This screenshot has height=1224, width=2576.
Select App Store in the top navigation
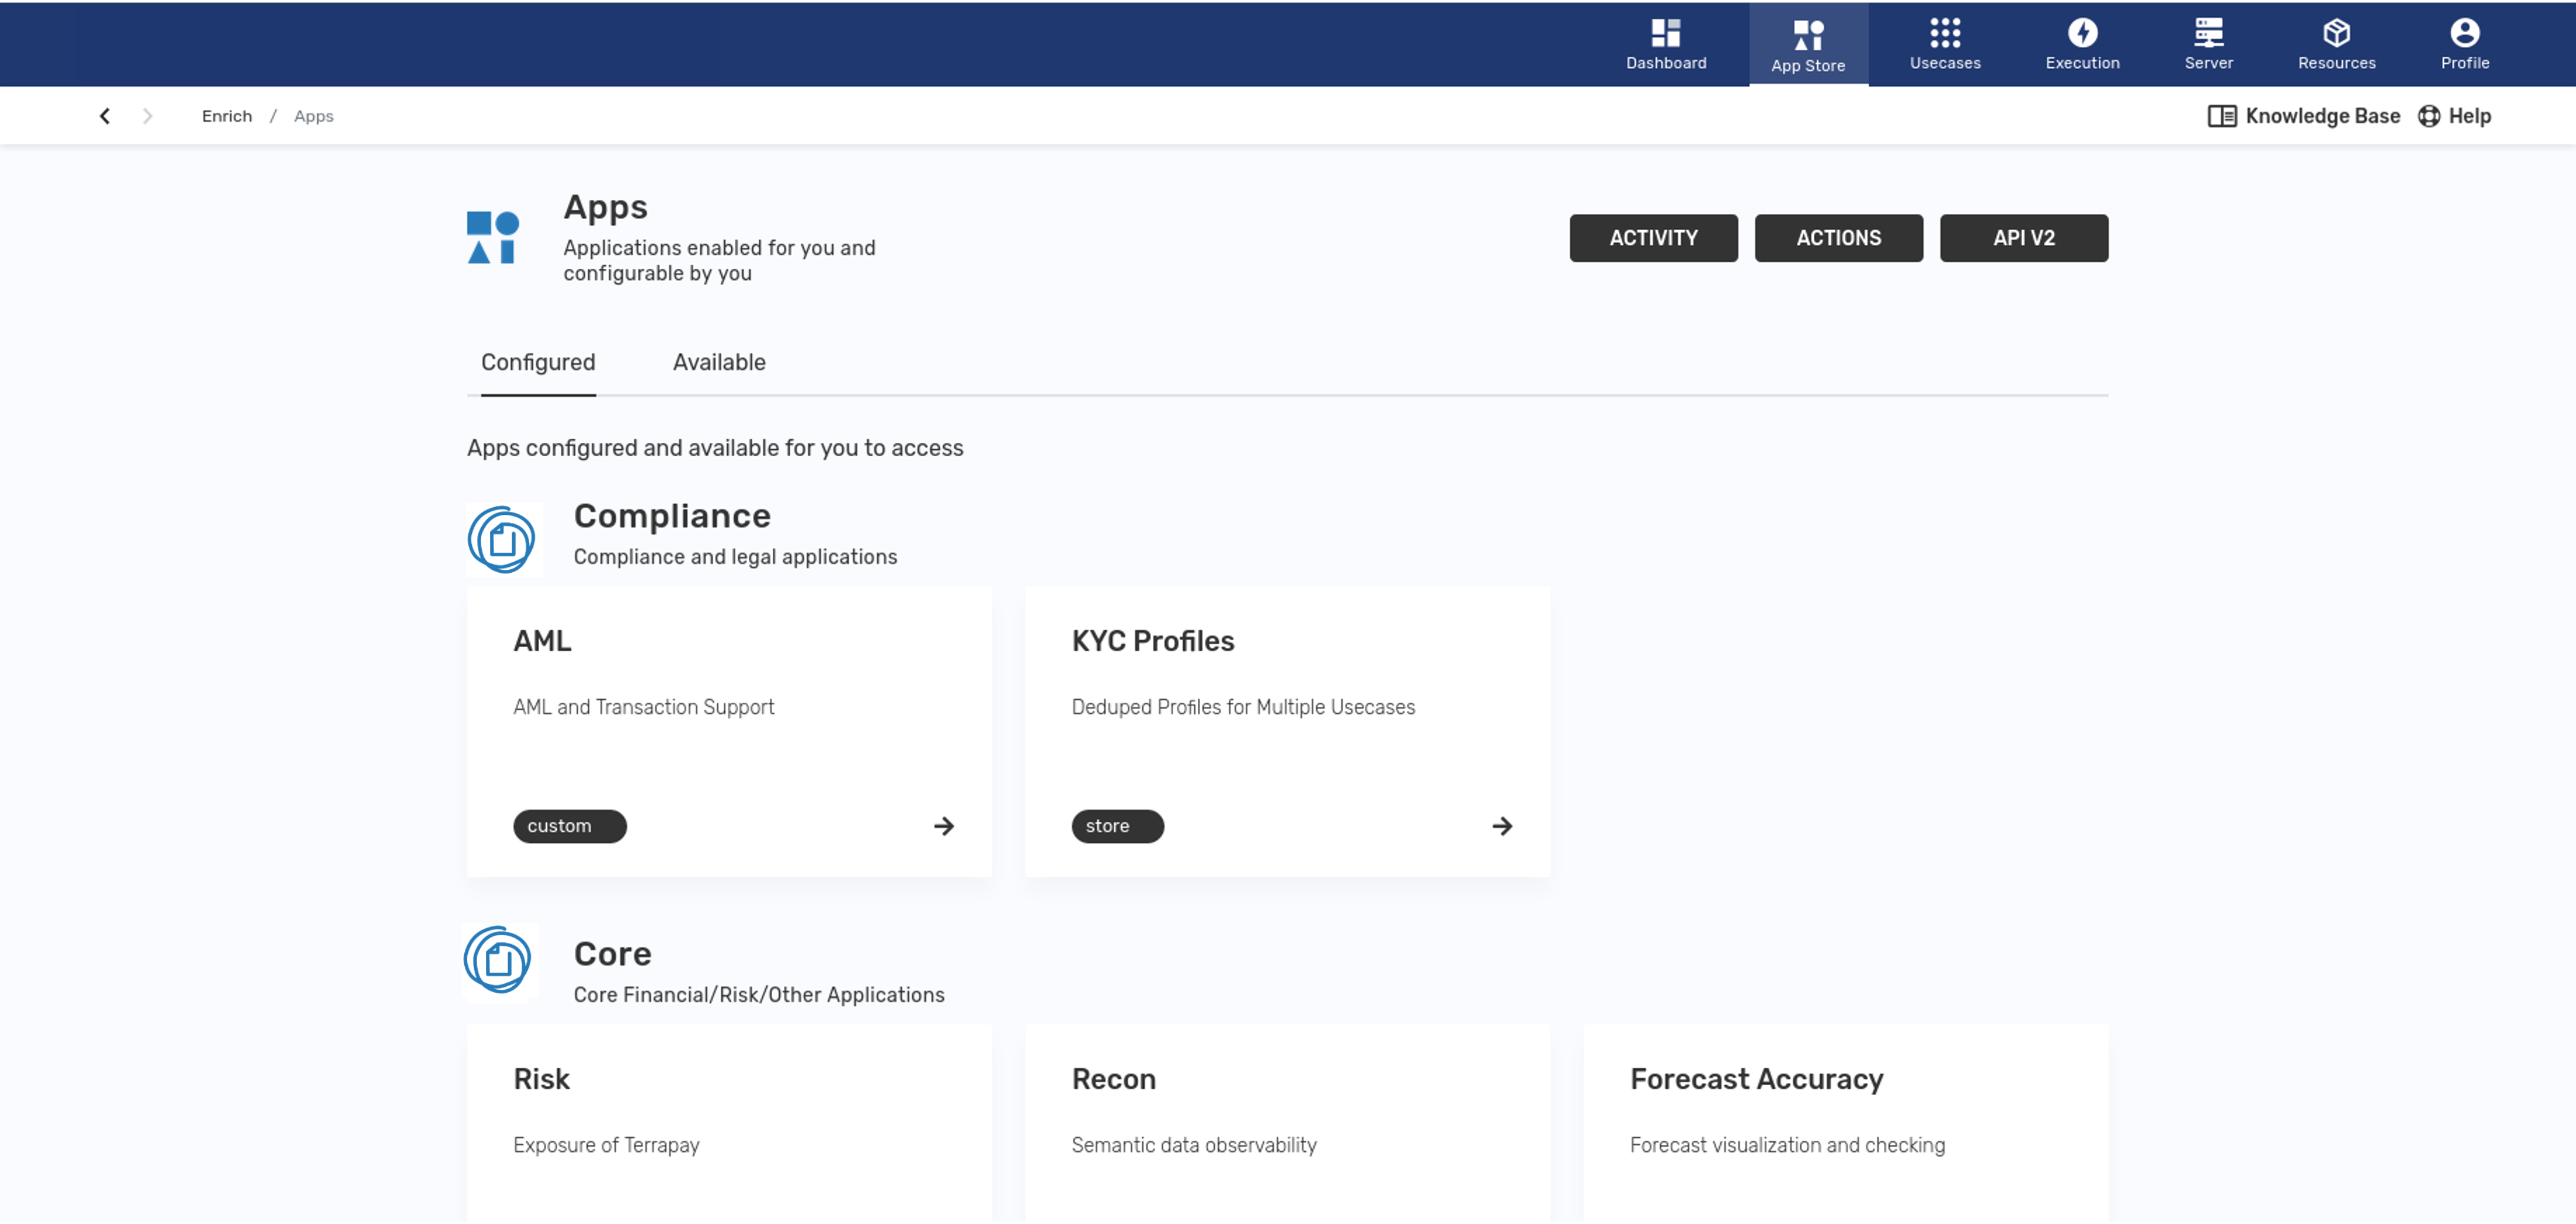1807,45
